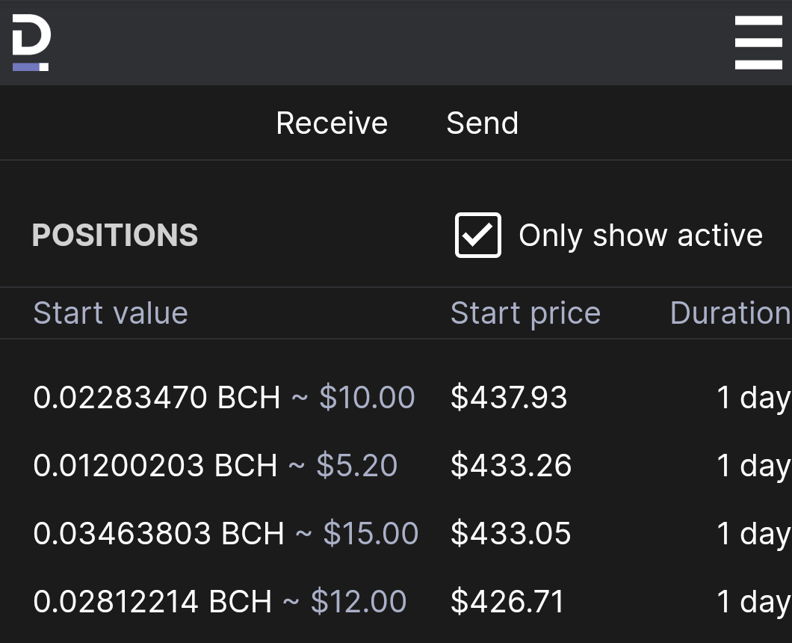Click the Only show active label

[x=640, y=236]
